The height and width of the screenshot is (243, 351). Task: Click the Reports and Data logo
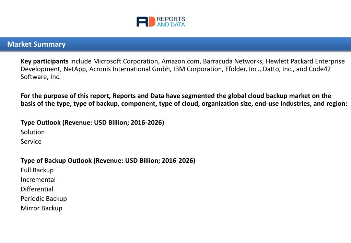pyautogui.click(x=161, y=22)
